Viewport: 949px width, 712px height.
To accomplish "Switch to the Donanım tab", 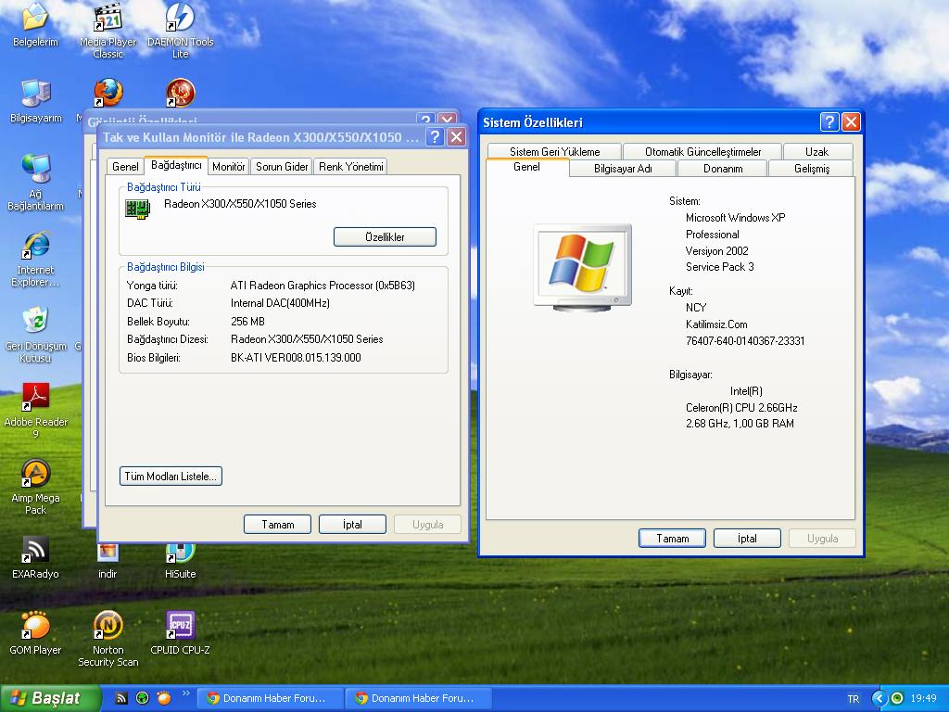I will coord(723,169).
